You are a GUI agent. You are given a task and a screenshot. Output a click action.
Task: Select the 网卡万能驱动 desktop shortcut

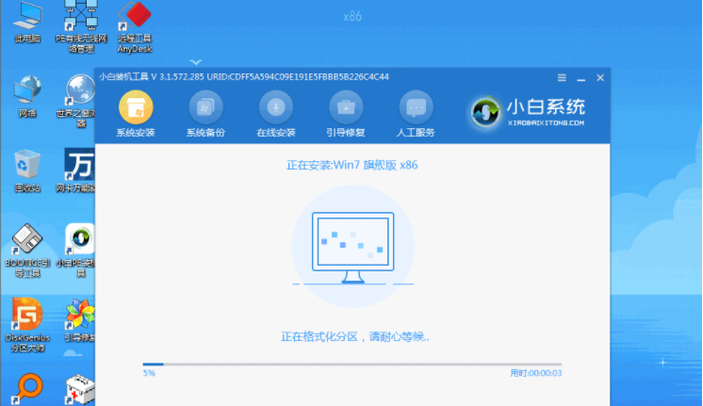pos(80,170)
